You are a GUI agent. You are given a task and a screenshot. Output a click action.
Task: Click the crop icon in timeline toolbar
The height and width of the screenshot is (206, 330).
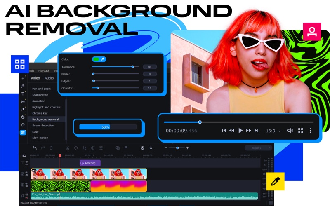[x=84, y=148]
